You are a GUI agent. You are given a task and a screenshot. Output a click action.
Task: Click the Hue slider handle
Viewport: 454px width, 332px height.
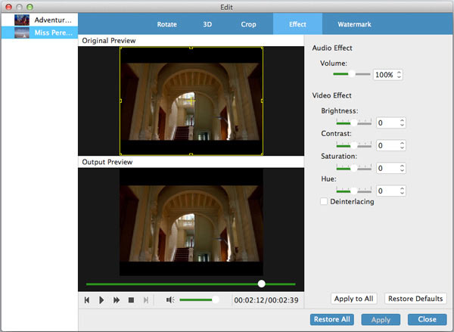[x=353, y=191]
